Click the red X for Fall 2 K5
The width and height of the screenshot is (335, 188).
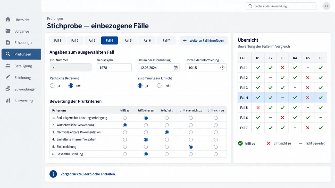click(308, 78)
